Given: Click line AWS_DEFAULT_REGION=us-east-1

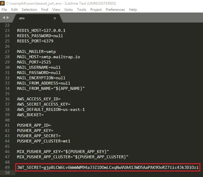Looking at the screenshot, I should point(51,110).
